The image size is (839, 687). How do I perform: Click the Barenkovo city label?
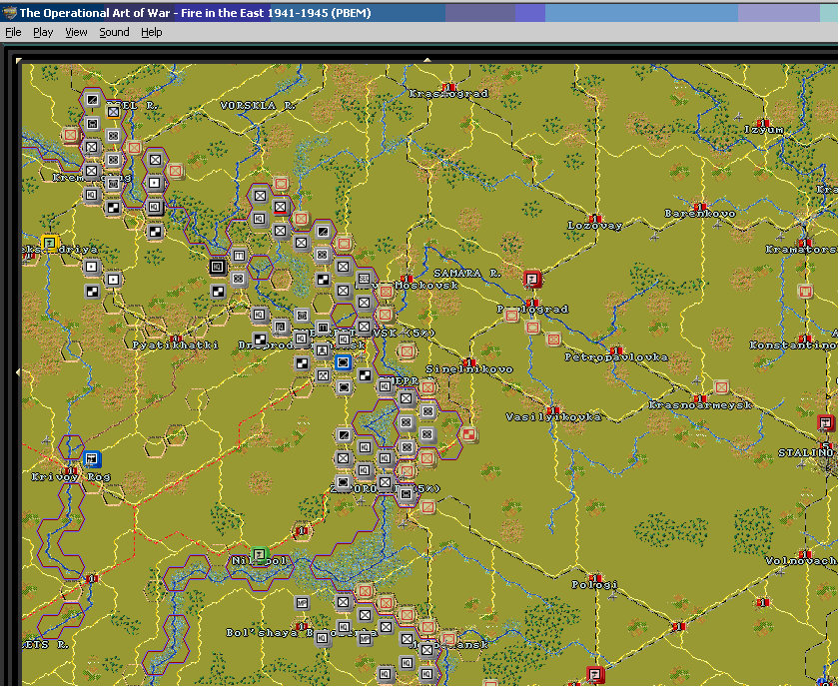(x=700, y=214)
